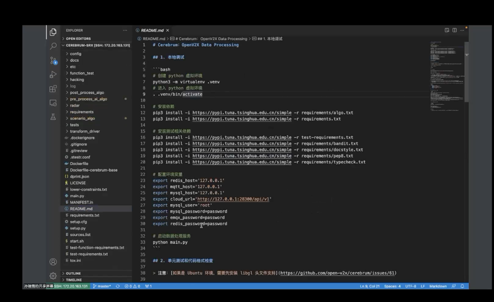Open the notifications bell icon
Image resolution: width=494 pixels, height=302 pixels.
[x=462, y=286]
